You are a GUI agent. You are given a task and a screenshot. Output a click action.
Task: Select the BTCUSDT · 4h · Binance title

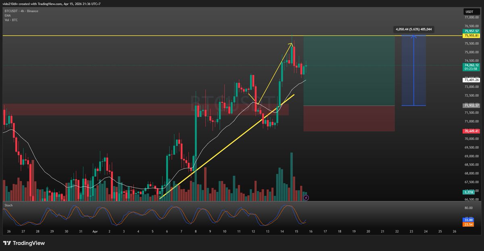pos(22,11)
